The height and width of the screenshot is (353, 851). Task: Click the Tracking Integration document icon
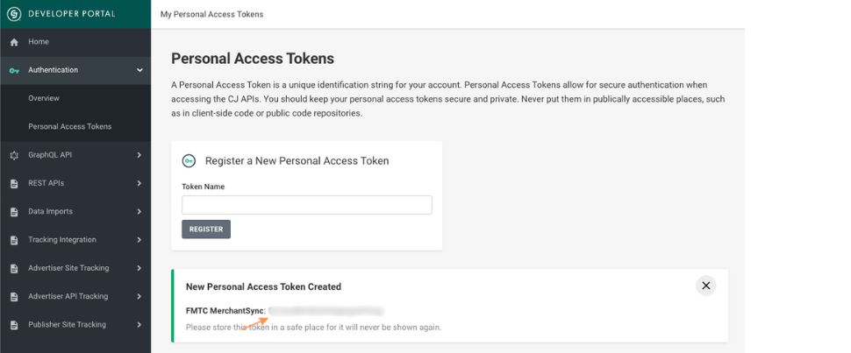point(14,240)
